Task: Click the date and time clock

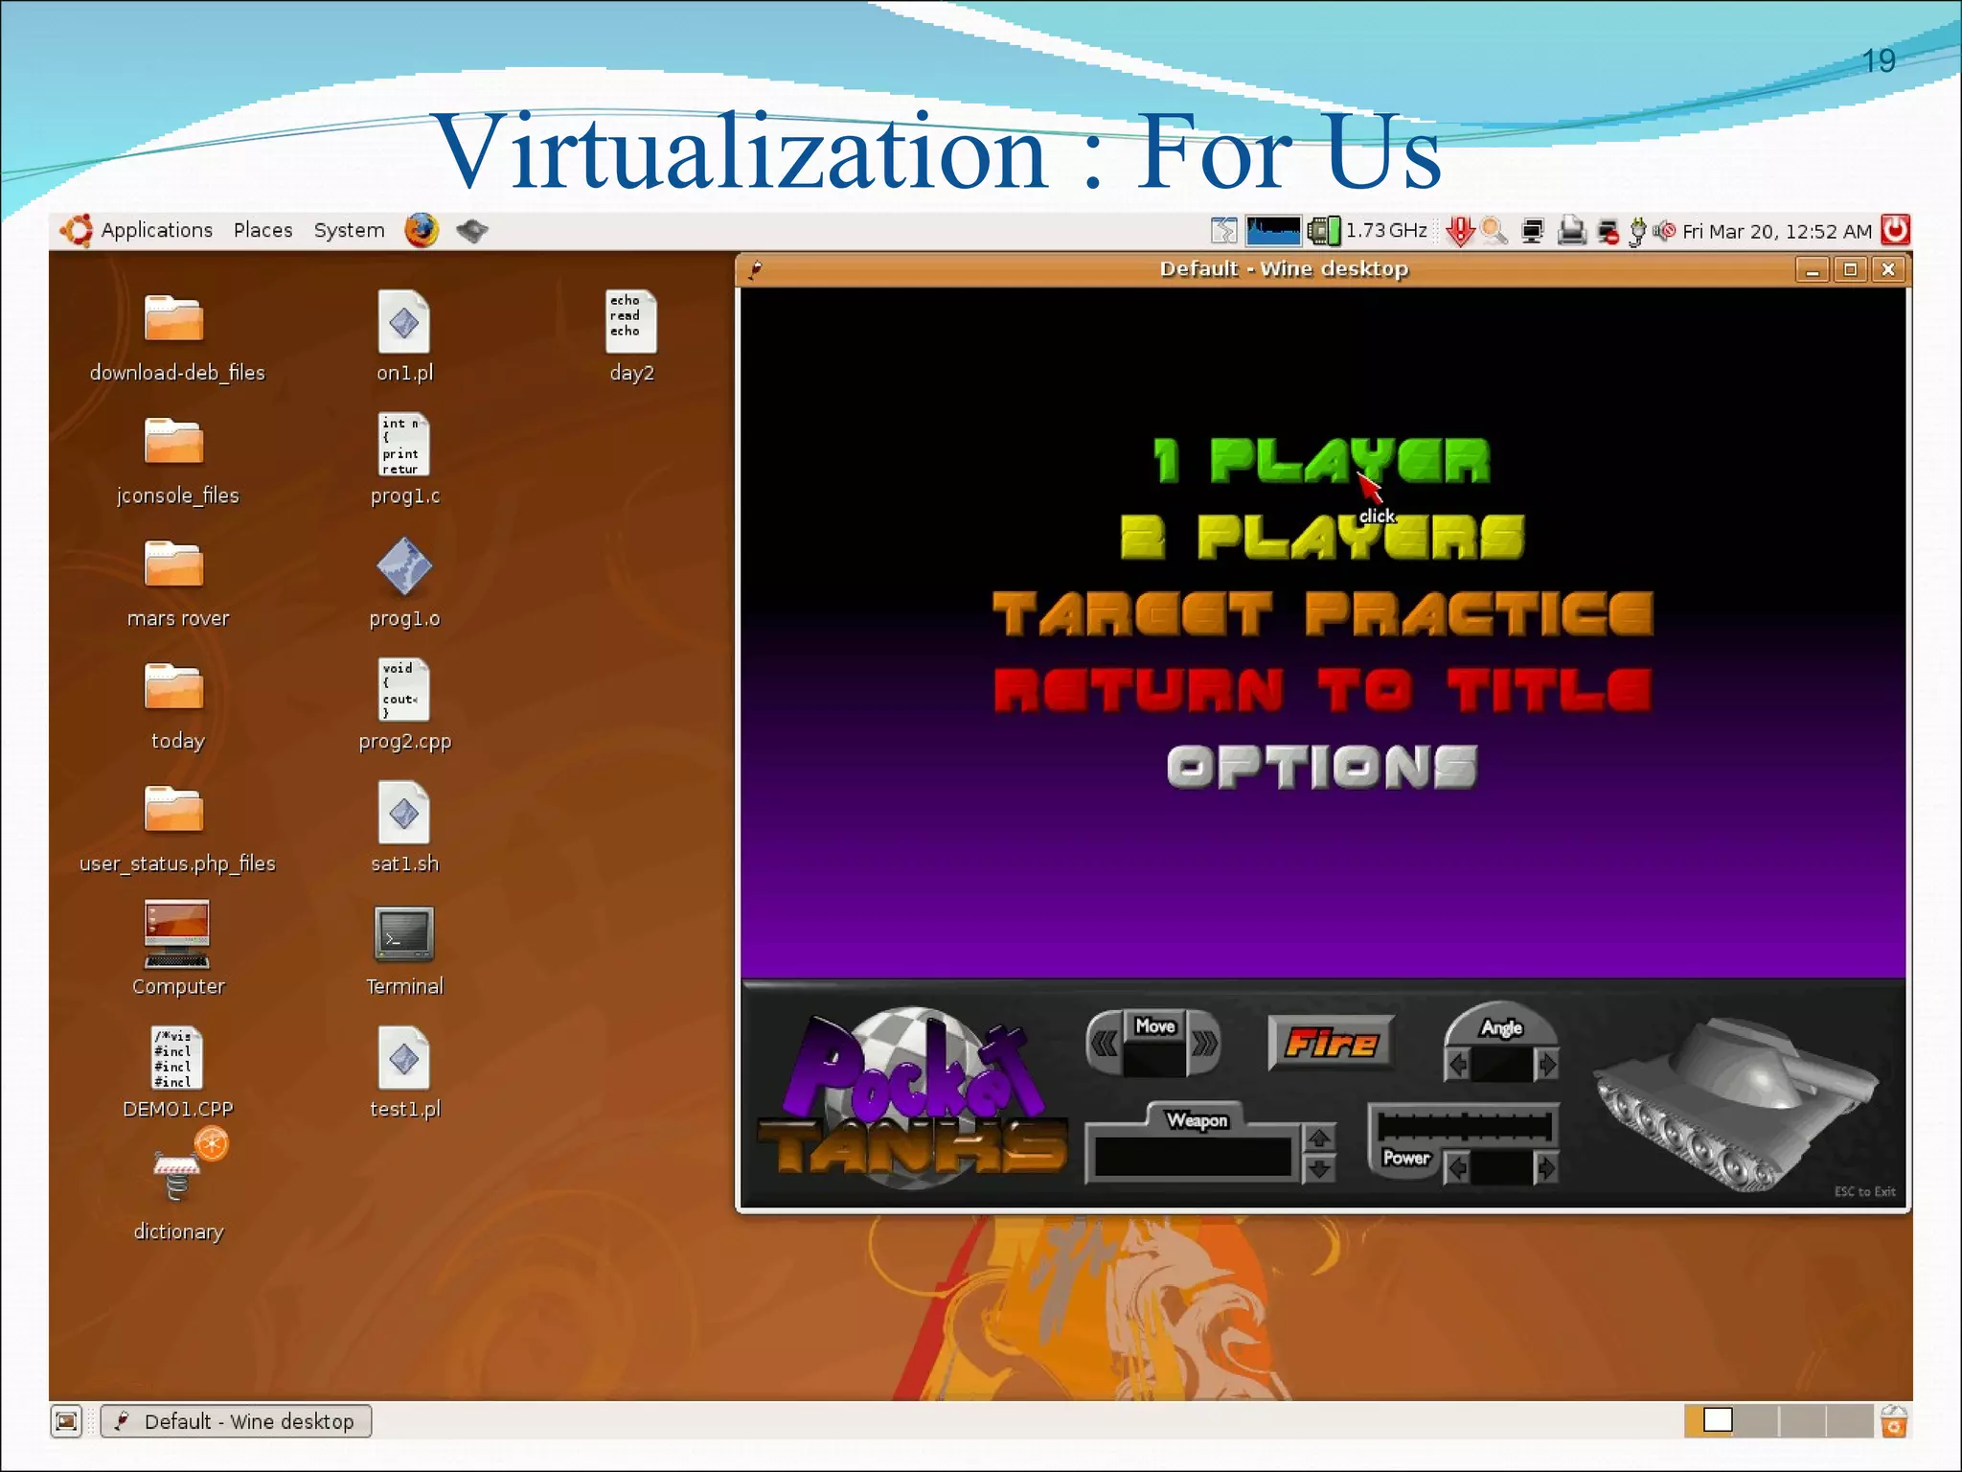Action: (x=1777, y=231)
